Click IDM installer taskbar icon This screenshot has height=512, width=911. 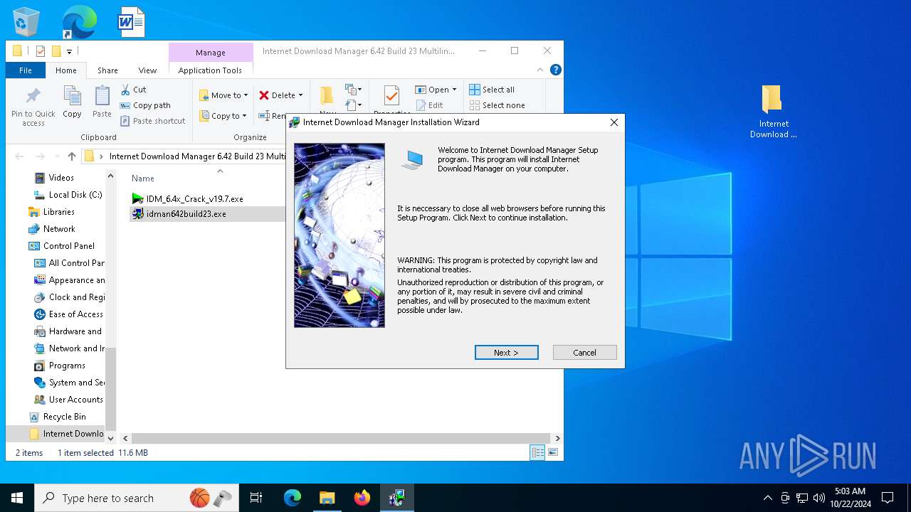click(x=397, y=498)
